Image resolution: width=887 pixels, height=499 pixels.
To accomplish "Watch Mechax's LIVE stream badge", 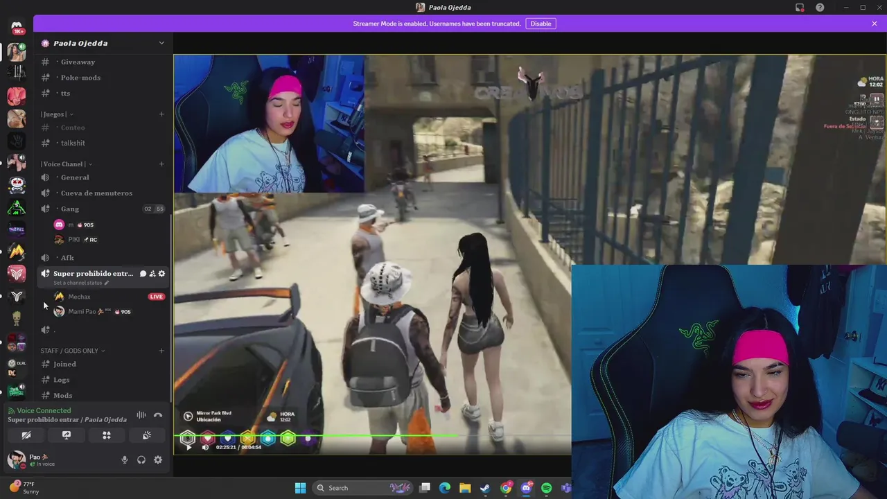I will pyautogui.click(x=157, y=297).
